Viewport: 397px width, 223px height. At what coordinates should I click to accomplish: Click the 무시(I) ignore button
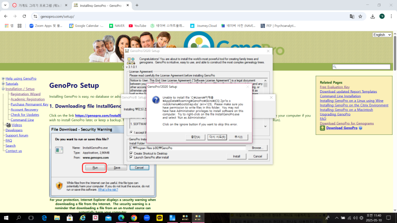(238, 137)
